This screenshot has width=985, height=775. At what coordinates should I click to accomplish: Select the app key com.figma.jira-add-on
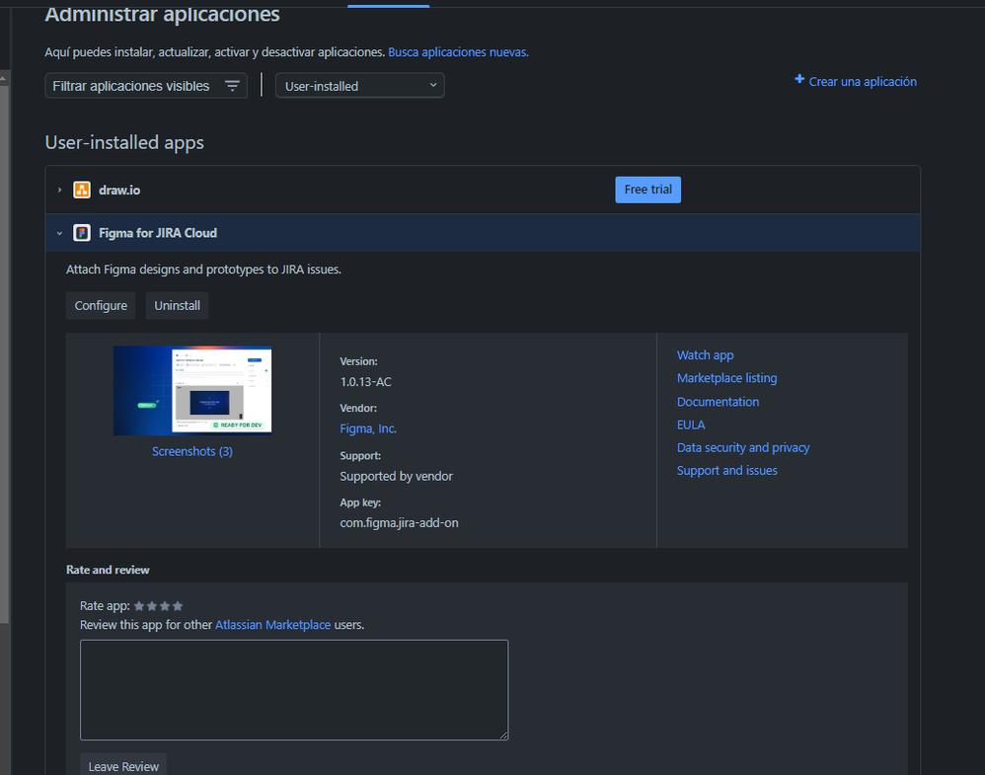[399, 523]
